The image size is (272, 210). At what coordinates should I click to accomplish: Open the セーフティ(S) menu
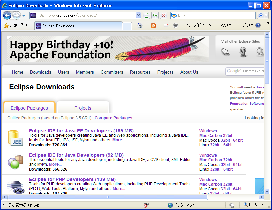coord(219,25)
